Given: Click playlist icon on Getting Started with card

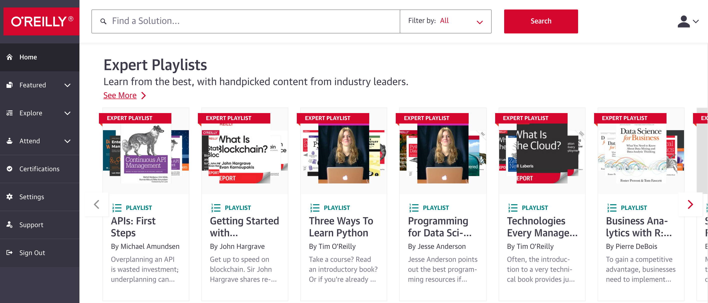Looking at the screenshot, I should (x=216, y=208).
